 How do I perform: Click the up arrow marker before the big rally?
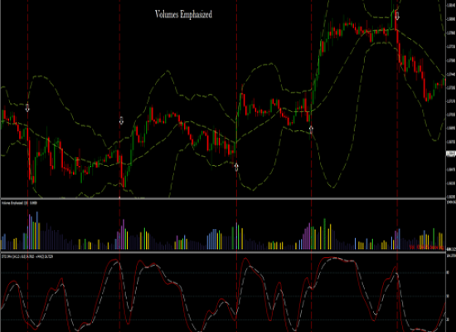tap(311, 129)
